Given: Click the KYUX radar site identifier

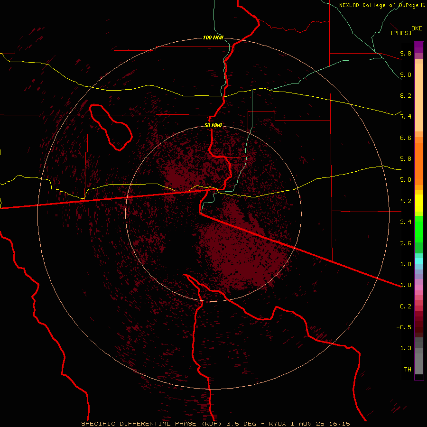Looking at the screenshot, I should click(x=278, y=424).
